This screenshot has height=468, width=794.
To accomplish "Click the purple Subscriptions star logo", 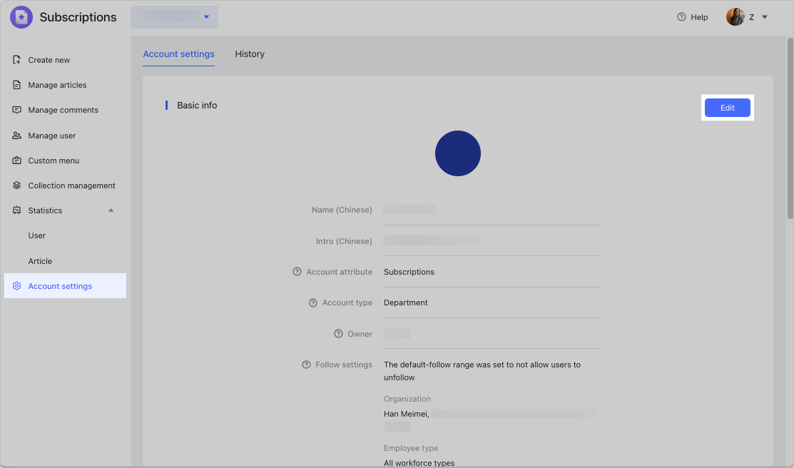I will click(21, 17).
